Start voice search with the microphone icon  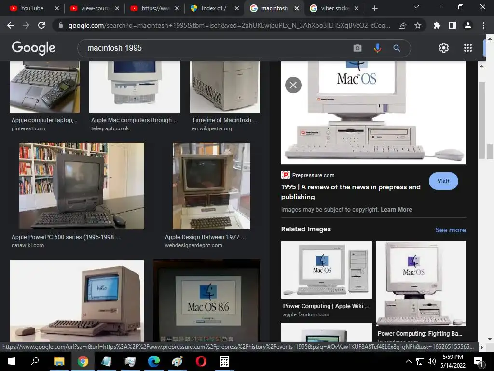(377, 48)
